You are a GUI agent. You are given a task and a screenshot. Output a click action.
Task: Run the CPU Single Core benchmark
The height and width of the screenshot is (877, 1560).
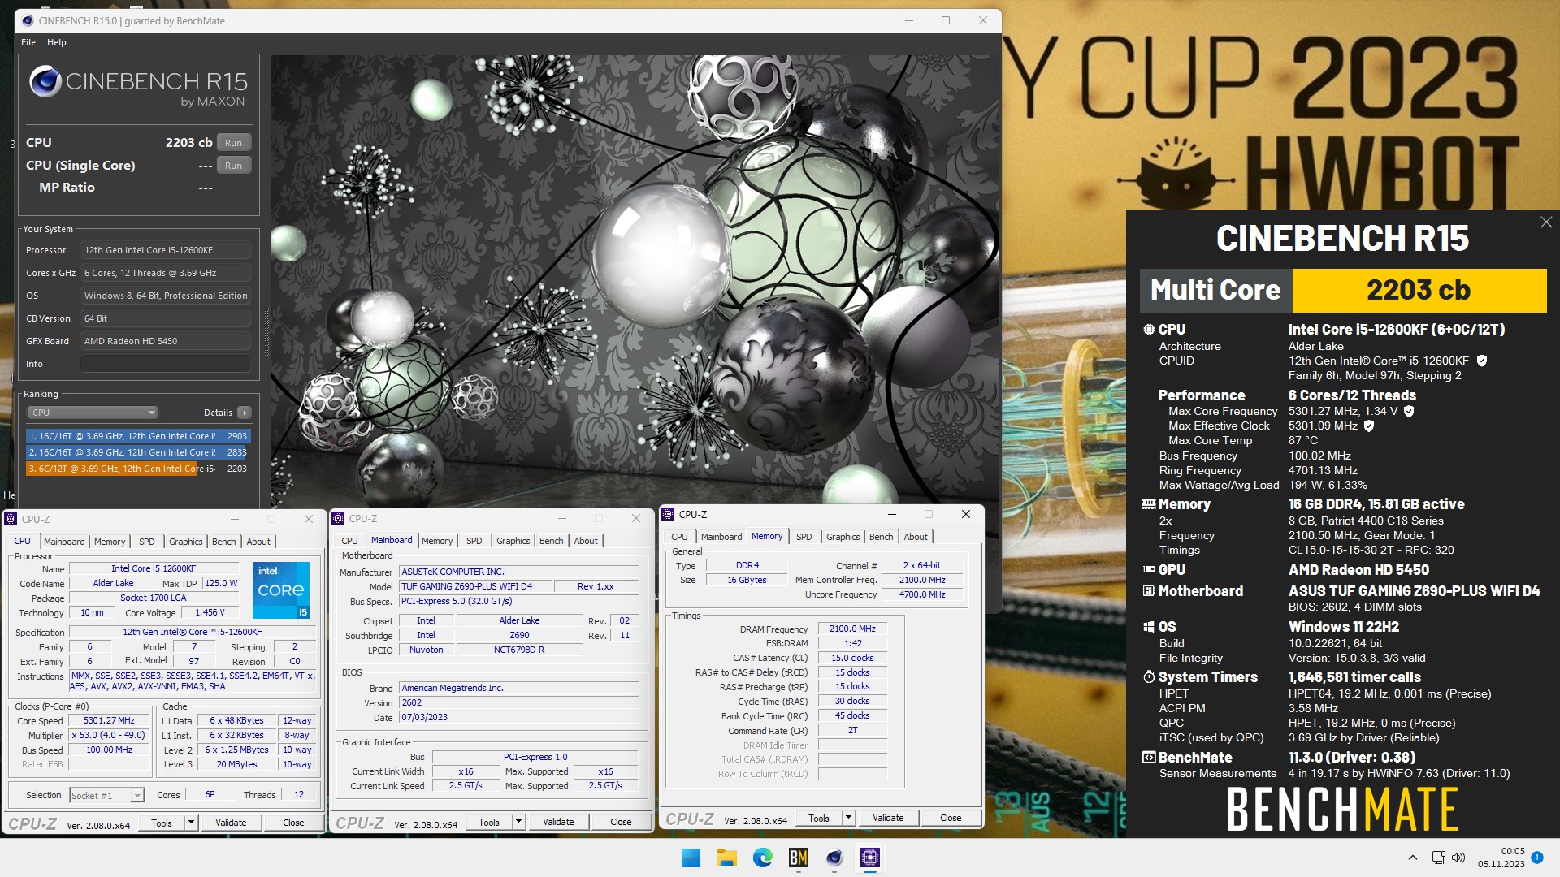(x=234, y=166)
